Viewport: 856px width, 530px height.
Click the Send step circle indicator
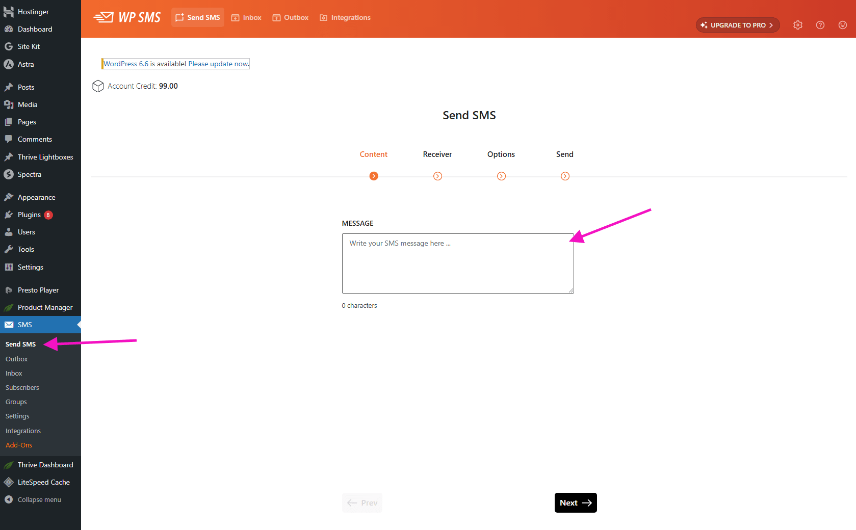point(565,176)
